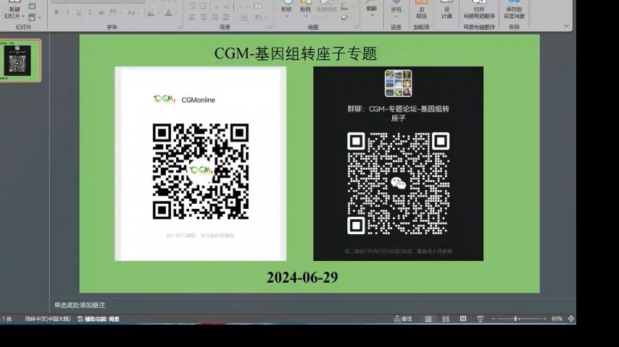Toggle underline formatting
The height and width of the screenshot is (347, 619).
[78, 12]
